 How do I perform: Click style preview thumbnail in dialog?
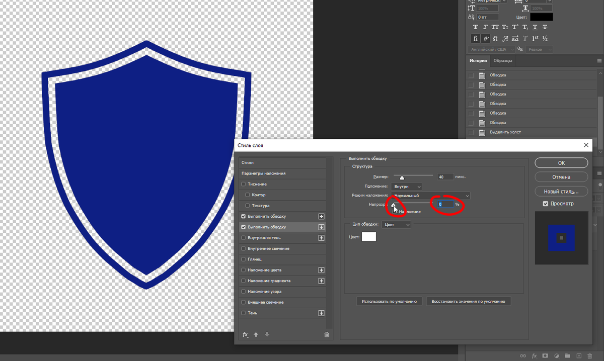click(x=561, y=238)
